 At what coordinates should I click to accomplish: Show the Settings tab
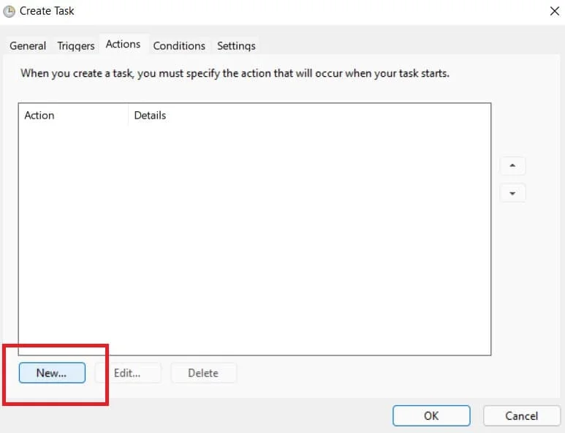[236, 45]
